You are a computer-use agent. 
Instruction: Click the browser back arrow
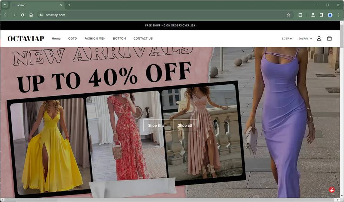point(6,15)
